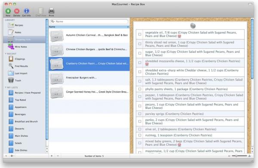Viewport: 258px width, 168px height.
Task: Click the shopping list pane scrollbar
Action: [x=252, y=49]
